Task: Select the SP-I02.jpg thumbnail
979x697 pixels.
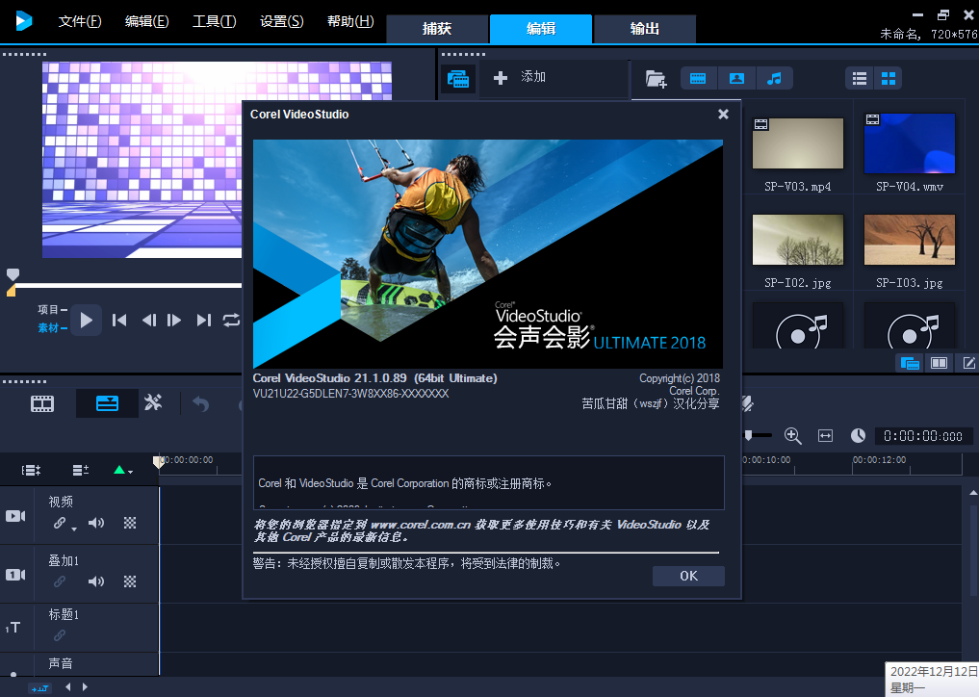Action: click(x=798, y=240)
